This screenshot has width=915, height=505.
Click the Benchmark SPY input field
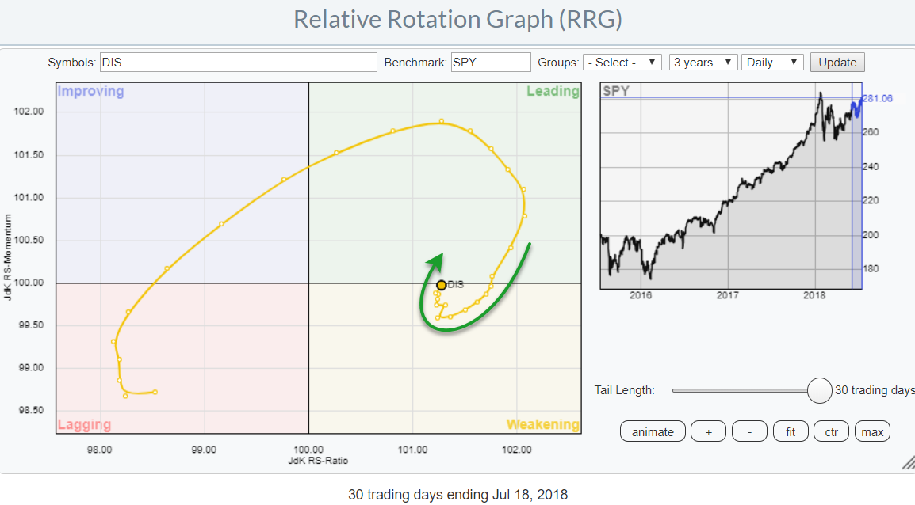pyautogui.click(x=491, y=63)
